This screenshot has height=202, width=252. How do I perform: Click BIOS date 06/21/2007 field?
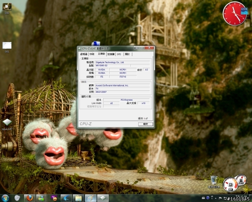coord(122,92)
